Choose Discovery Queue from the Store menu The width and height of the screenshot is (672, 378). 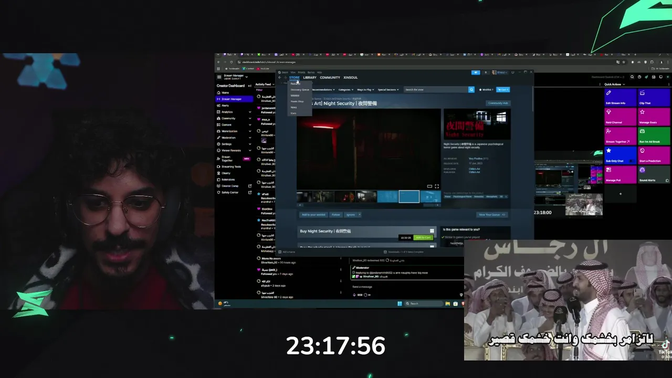[x=300, y=90]
